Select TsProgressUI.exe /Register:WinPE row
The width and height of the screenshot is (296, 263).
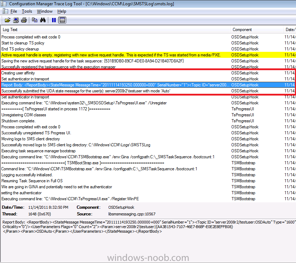[x=148, y=199]
